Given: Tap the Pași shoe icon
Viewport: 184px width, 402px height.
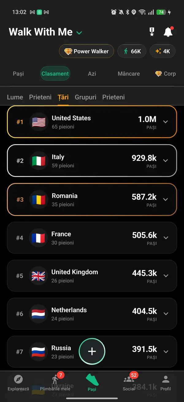Looking at the screenshot, I should 92,380.
